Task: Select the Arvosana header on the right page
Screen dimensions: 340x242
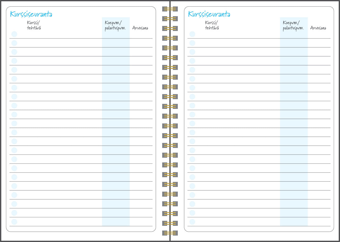Action: tap(318, 28)
